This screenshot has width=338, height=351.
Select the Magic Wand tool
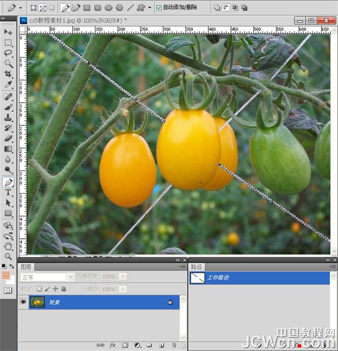pyautogui.click(x=8, y=64)
